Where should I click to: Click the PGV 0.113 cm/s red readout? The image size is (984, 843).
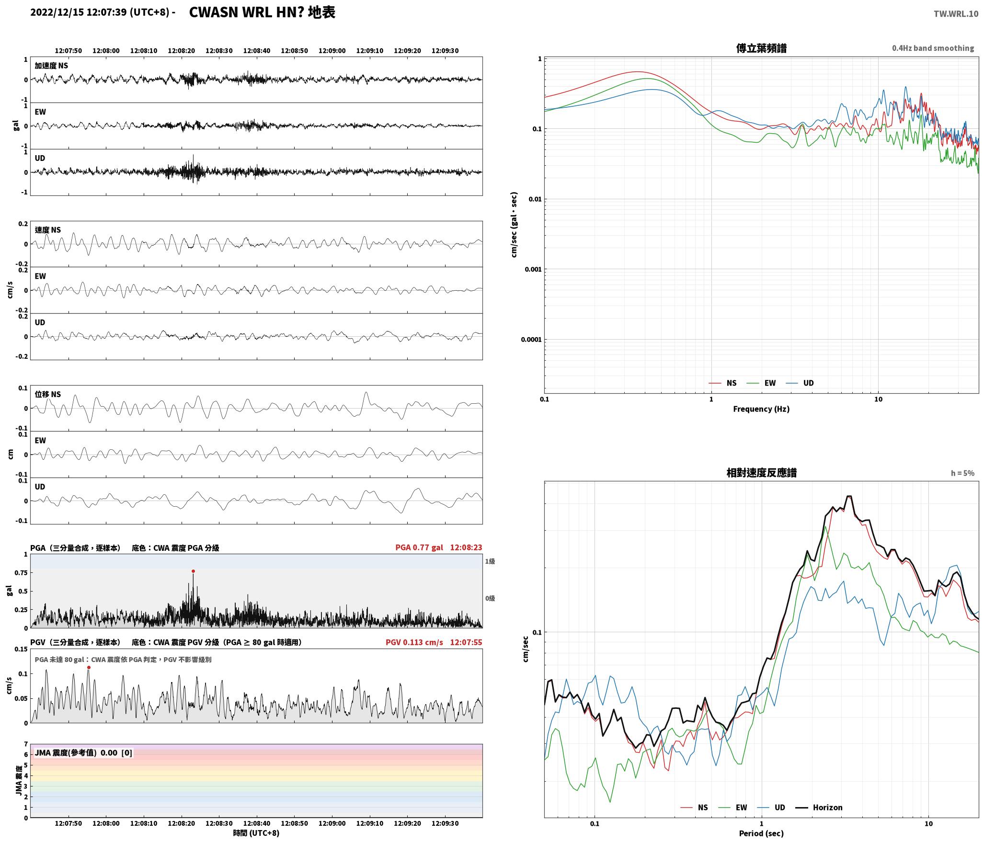(x=414, y=642)
